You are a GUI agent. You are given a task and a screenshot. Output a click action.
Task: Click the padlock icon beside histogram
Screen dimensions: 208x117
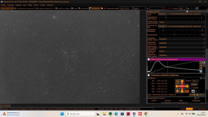coord(204,66)
